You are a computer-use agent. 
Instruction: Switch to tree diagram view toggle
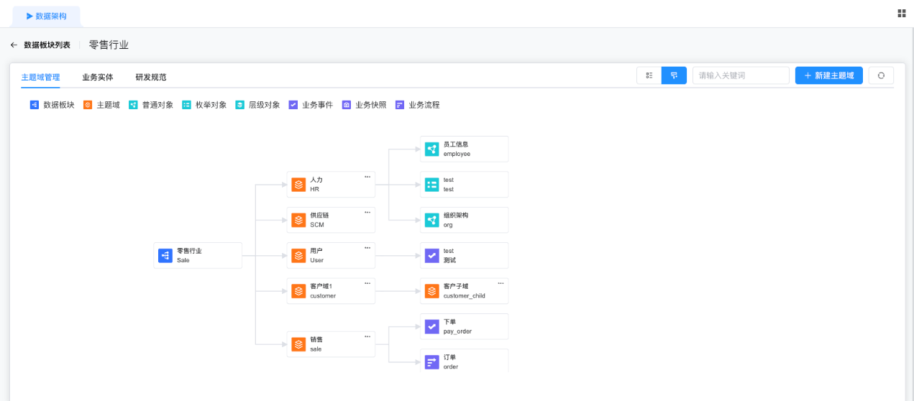[674, 75]
